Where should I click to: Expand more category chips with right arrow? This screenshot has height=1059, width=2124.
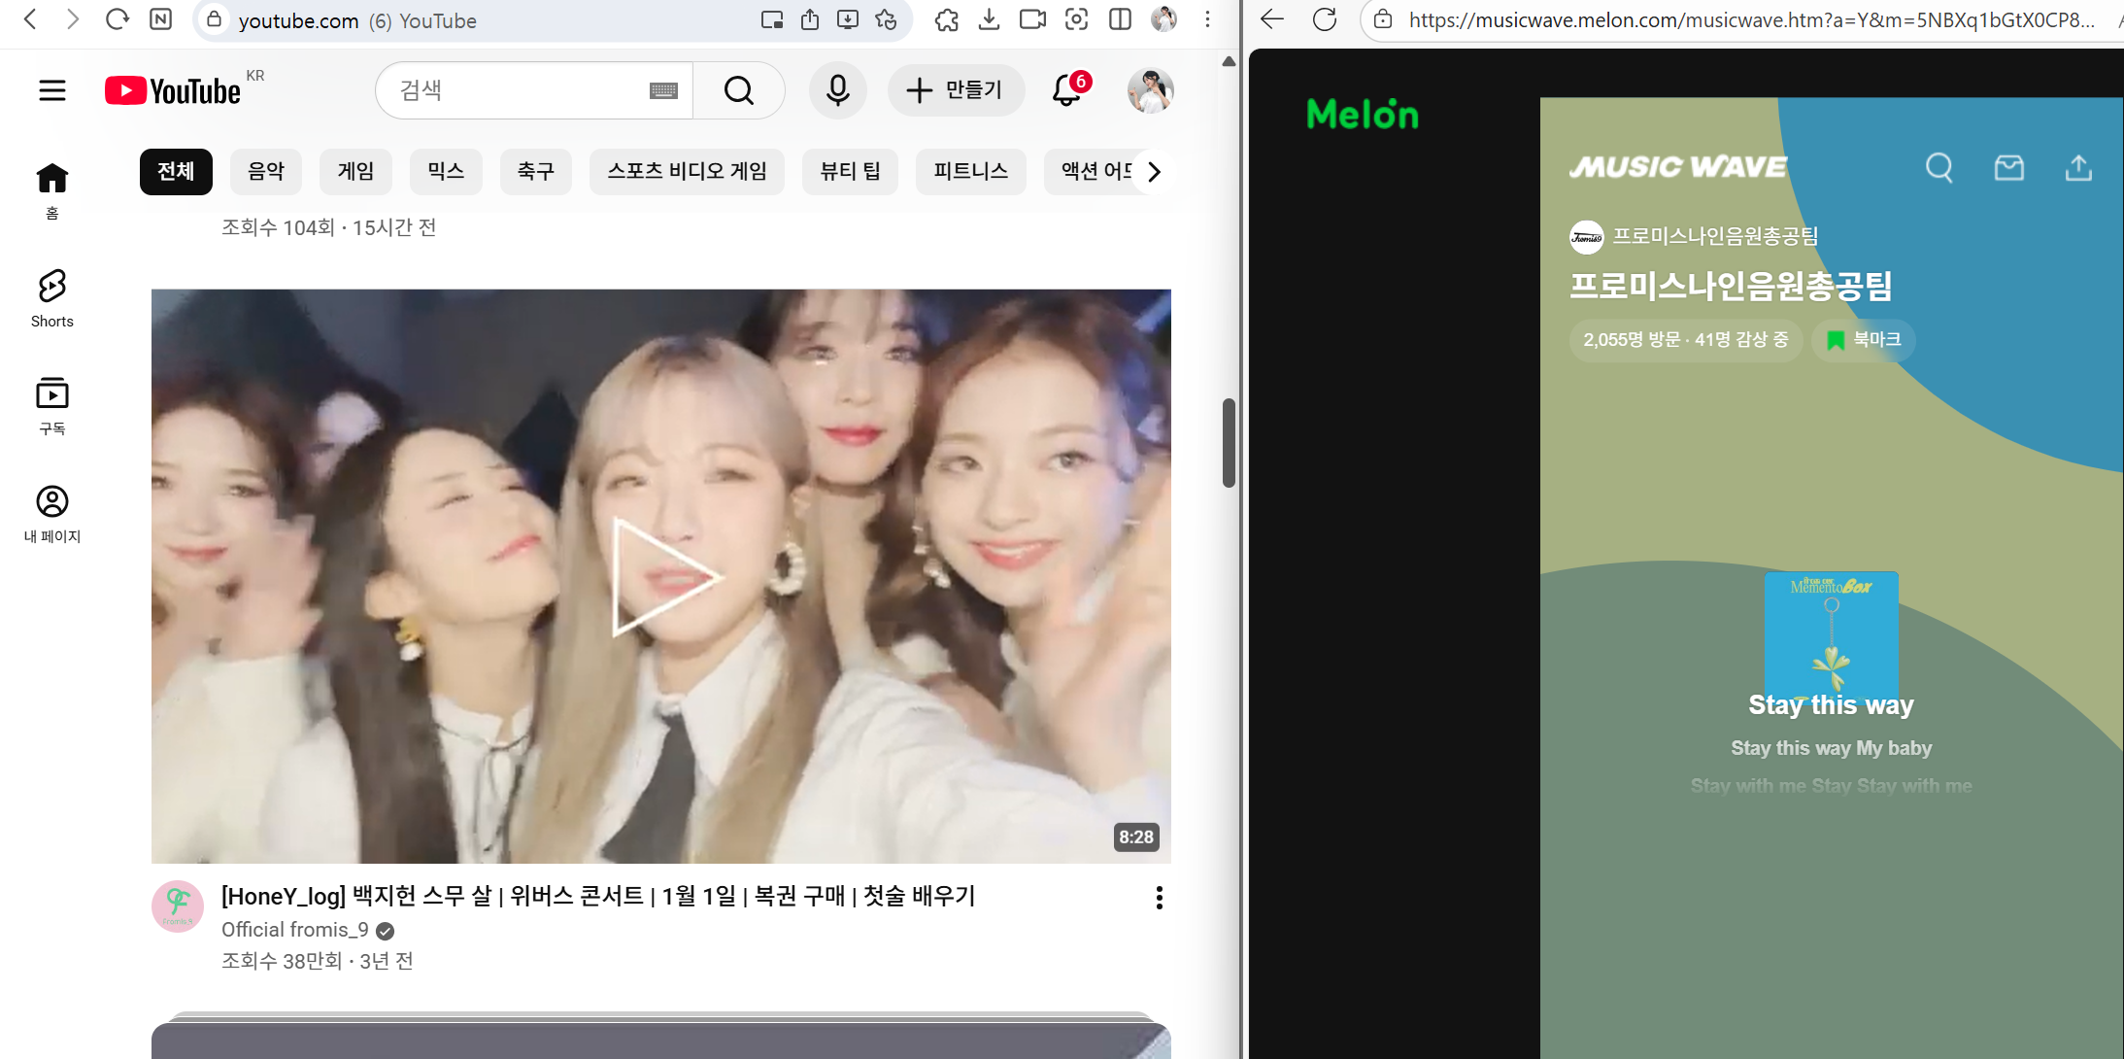pos(1152,171)
